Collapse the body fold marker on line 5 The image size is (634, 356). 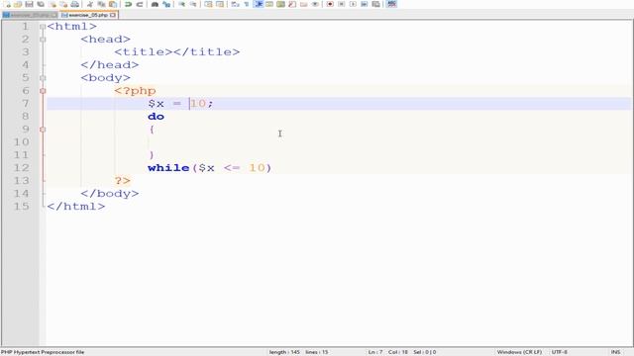point(43,78)
